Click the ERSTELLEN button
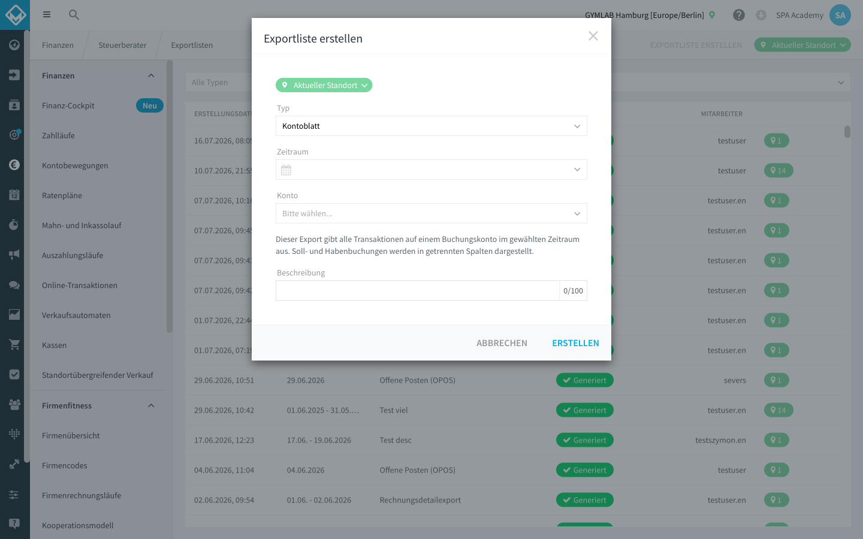Screen dimensions: 863x539 (575, 343)
